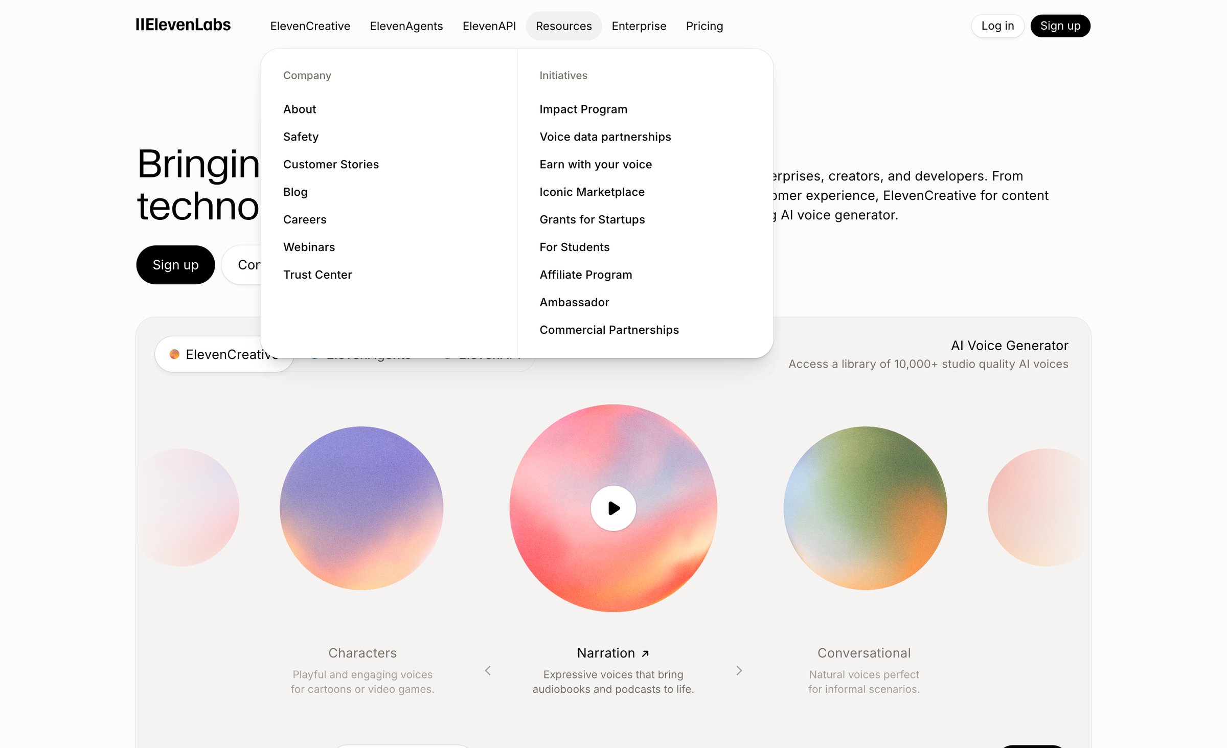Viewport: 1227px width, 748px height.
Task: Open the Enterprise nav link
Action: (639, 26)
